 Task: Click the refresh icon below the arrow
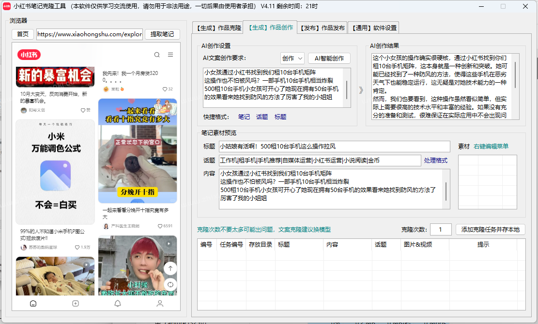170,285
